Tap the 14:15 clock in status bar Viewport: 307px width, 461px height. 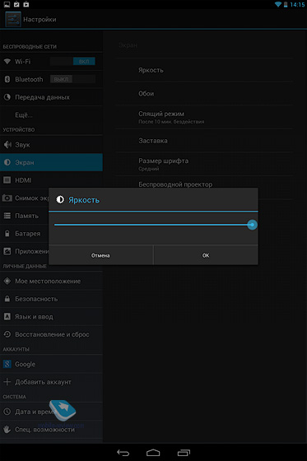click(297, 4)
